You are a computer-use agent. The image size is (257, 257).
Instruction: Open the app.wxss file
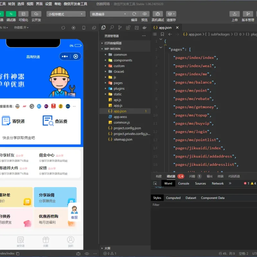pyautogui.click(x=125, y=117)
